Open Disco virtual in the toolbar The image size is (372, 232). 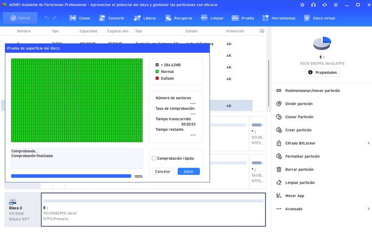(319, 18)
